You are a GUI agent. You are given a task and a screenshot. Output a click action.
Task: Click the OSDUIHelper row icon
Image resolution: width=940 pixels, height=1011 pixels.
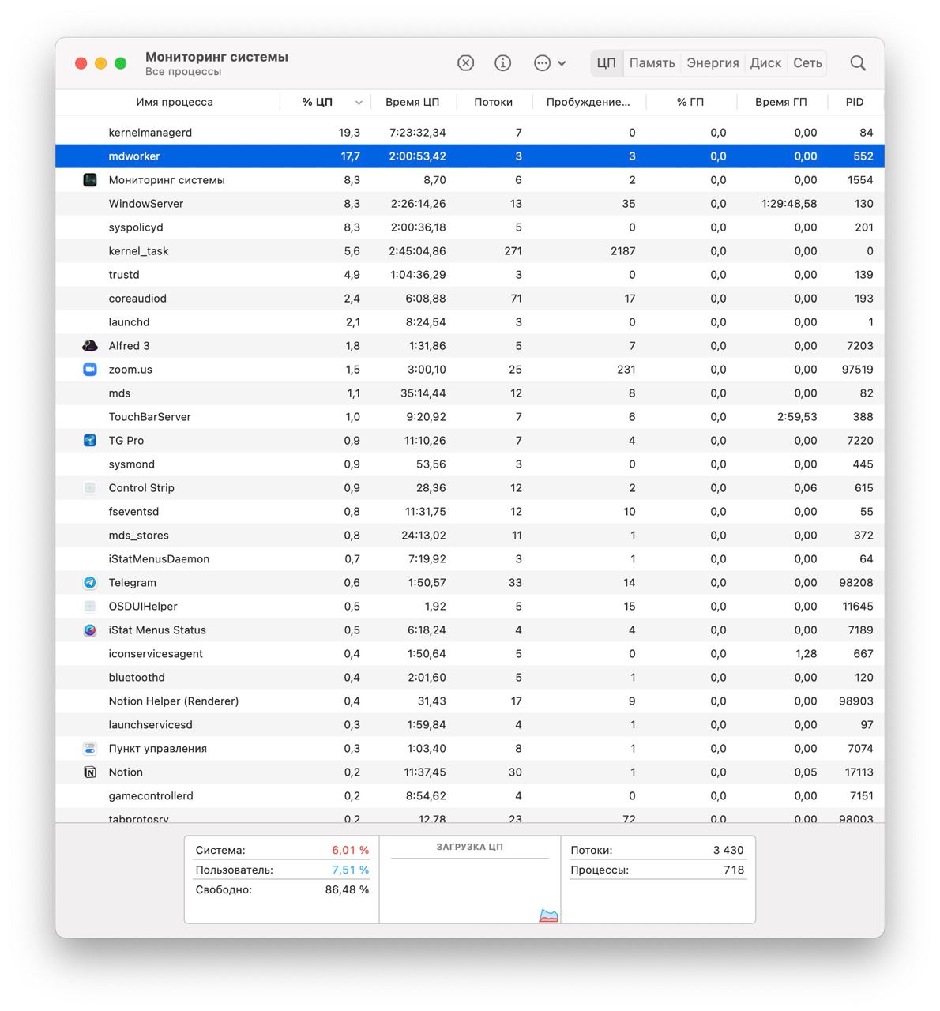pyautogui.click(x=90, y=607)
